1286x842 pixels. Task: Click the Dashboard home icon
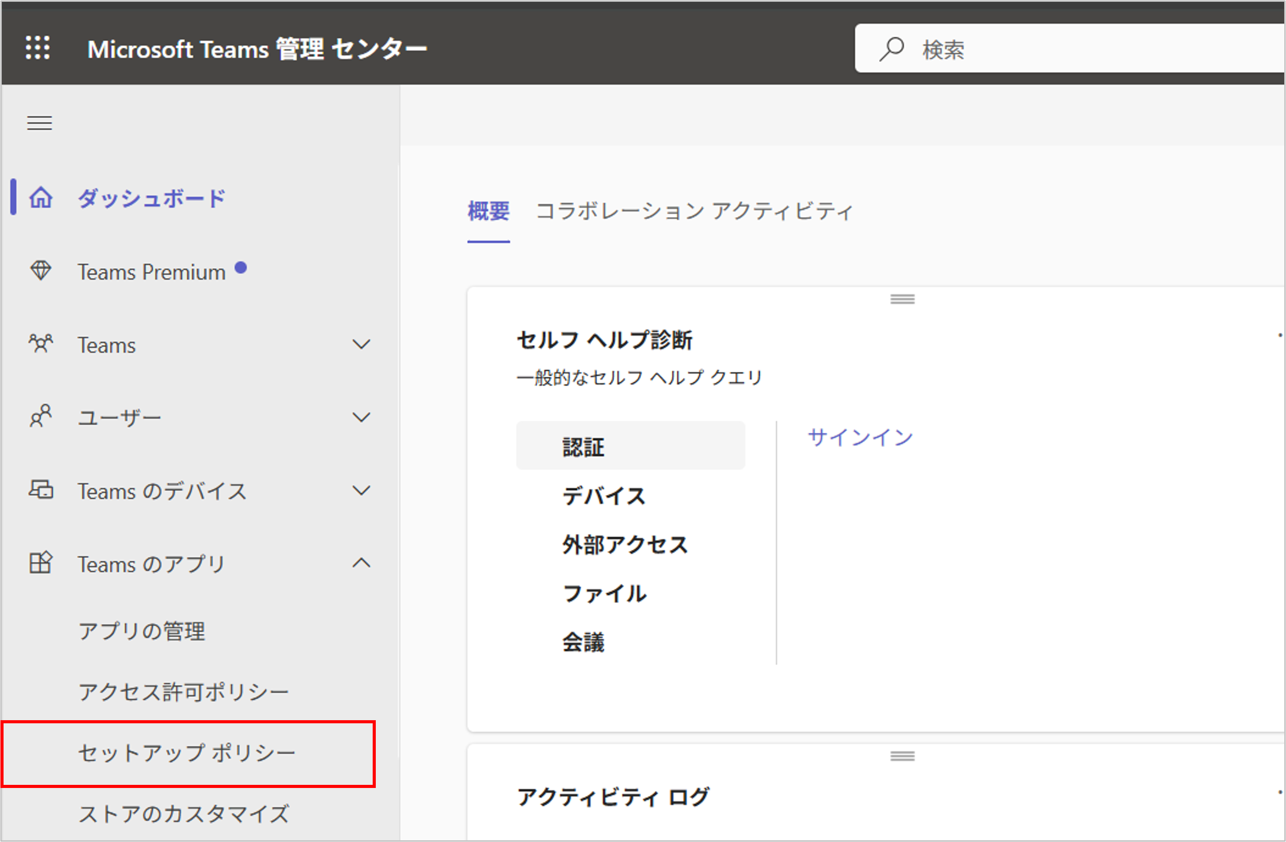pyautogui.click(x=41, y=198)
